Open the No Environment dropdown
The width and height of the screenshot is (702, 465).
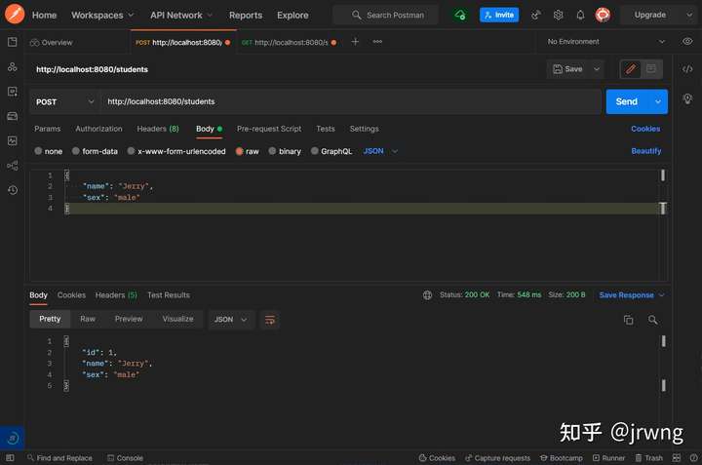(x=605, y=42)
